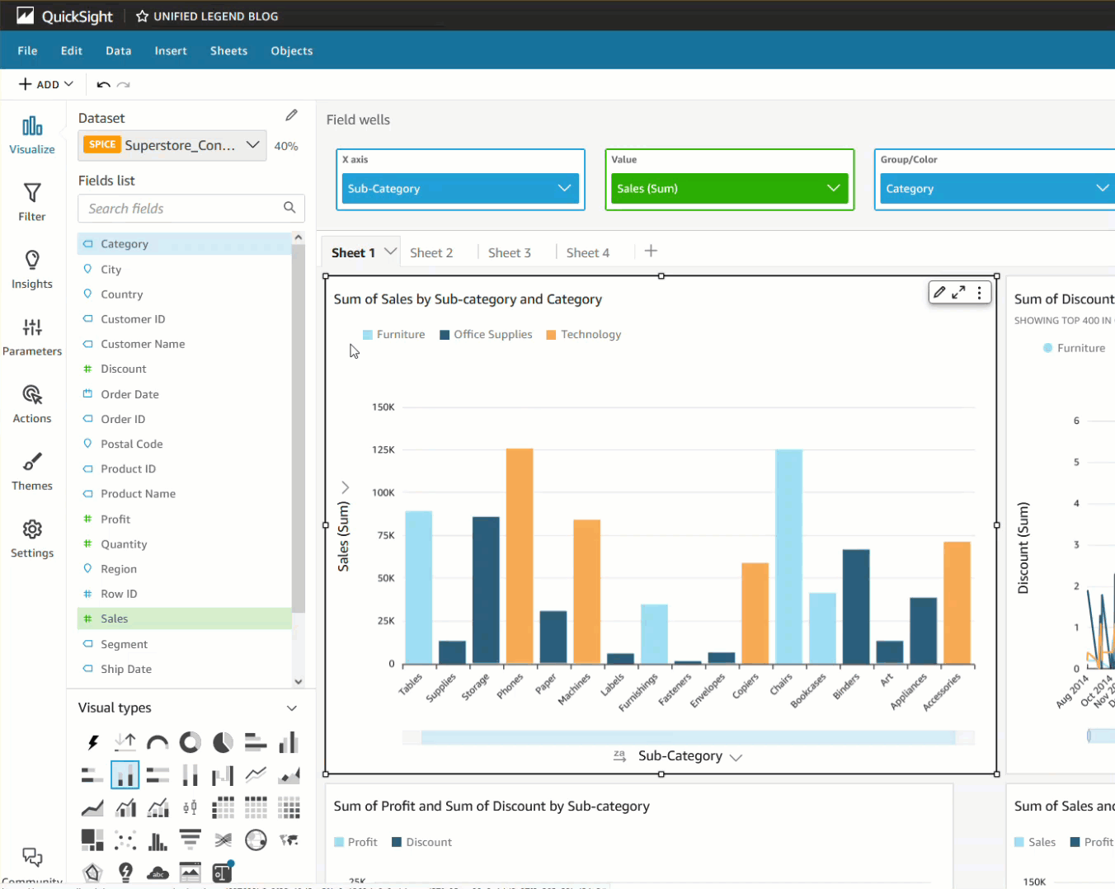Select the Donut chart visual type
The image size is (1115, 889).
tap(191, 742)
